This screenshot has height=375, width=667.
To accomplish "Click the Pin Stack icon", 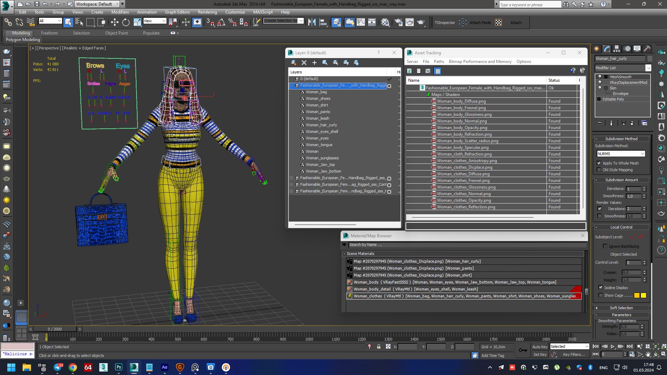I will pyautogui.click(x=599, y=123).
